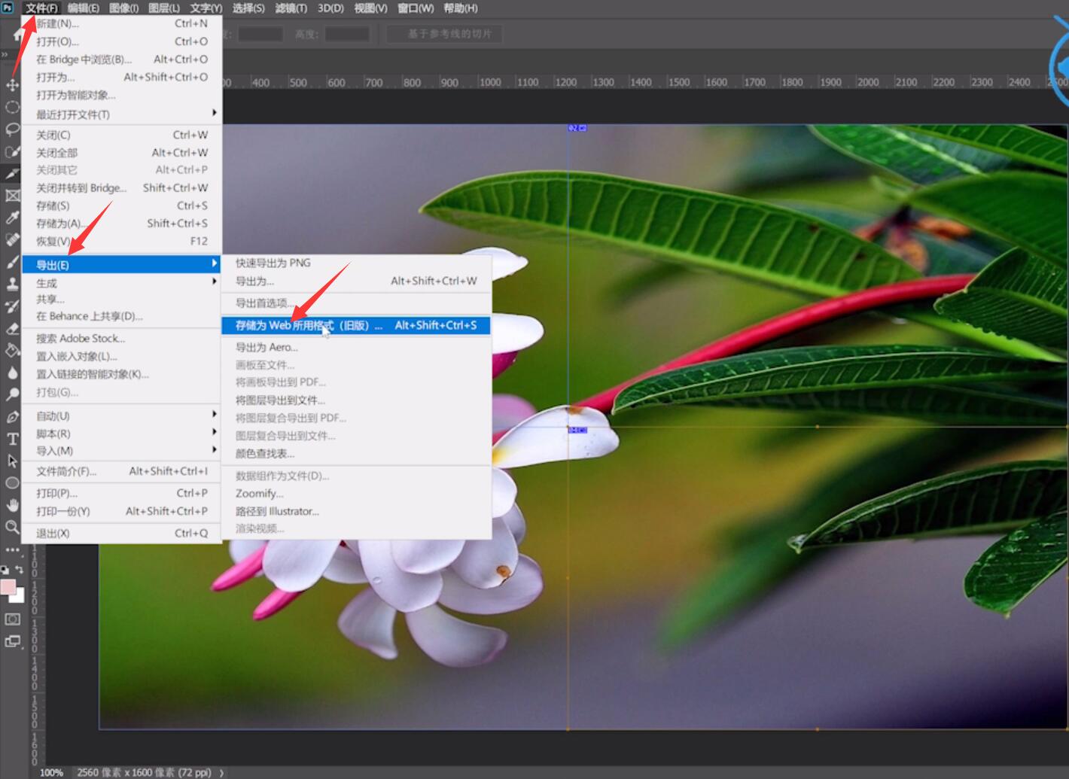Select the Eraser tool
This screenshot has width=1069, height=779.
(12, 328)
